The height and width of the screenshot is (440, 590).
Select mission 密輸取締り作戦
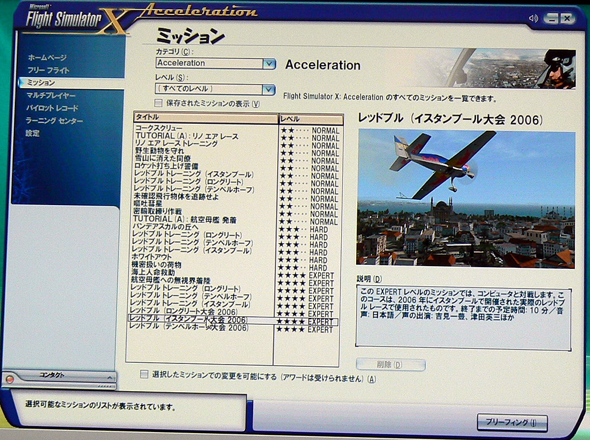coord(157,211)
